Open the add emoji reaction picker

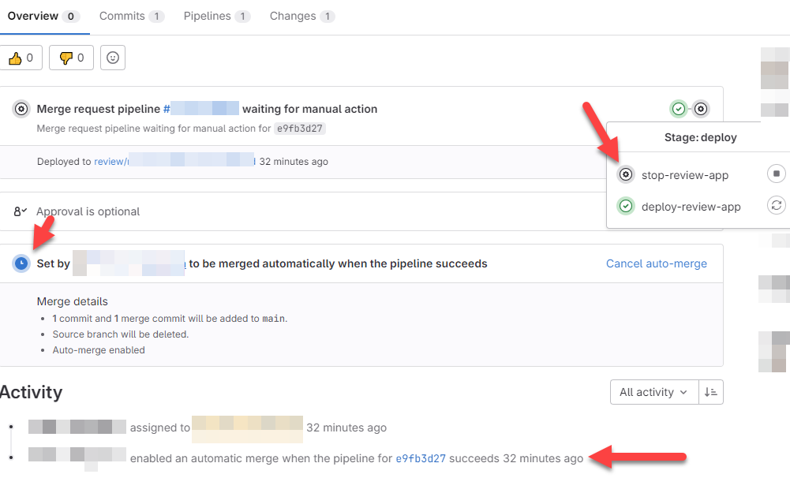click(113, 58)
